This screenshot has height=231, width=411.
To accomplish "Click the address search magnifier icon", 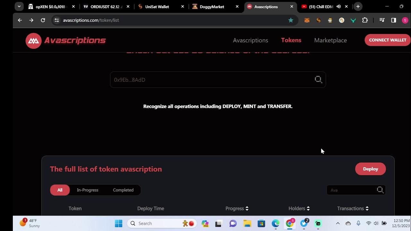I will (318, 80).
